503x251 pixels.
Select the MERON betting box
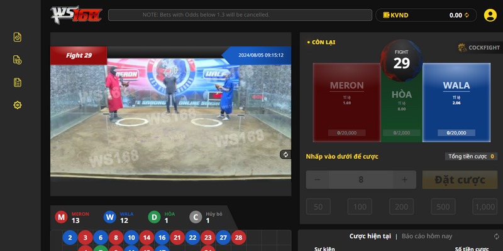pos(346,102)
